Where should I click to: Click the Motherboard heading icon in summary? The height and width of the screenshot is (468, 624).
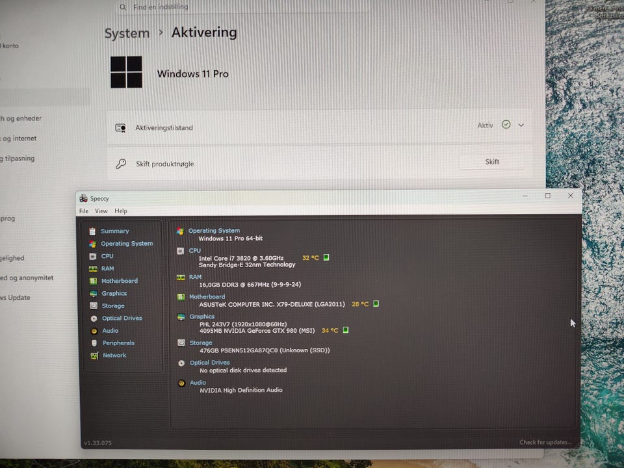click(181, 297)
